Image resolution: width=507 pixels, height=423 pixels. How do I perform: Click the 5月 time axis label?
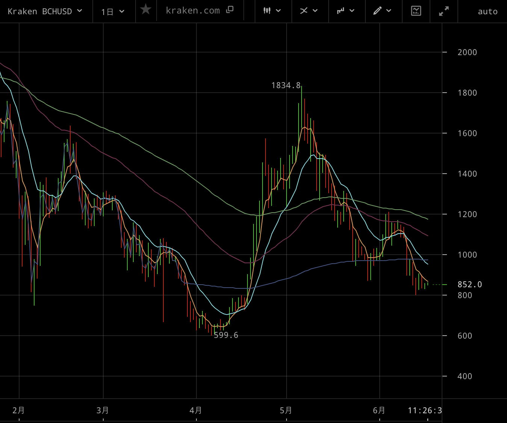point(286,411)
